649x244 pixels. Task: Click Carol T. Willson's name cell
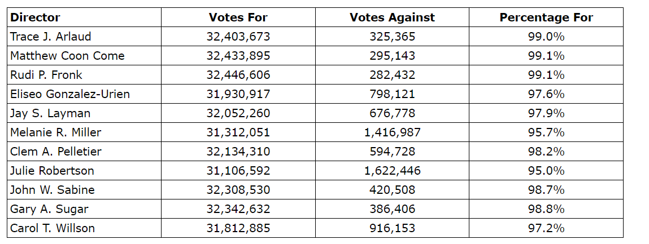pos(53,228)
